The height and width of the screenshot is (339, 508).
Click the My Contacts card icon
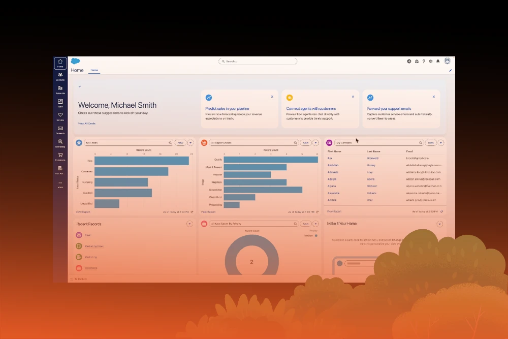click(329, 143)
